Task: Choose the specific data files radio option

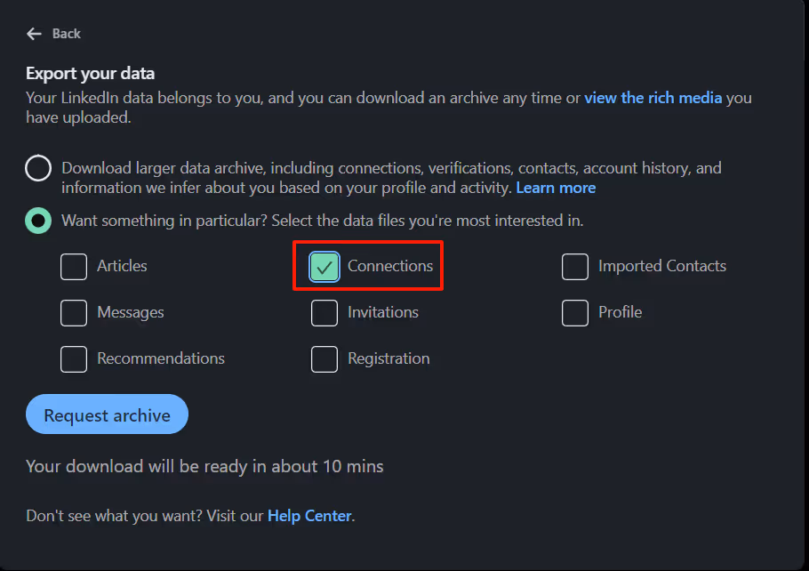Action: pos(37,220)
